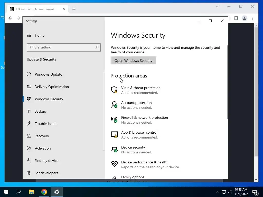Click Chrome's side panel icon
Screen dimensions: 263x197
click(x=236, y=18)
